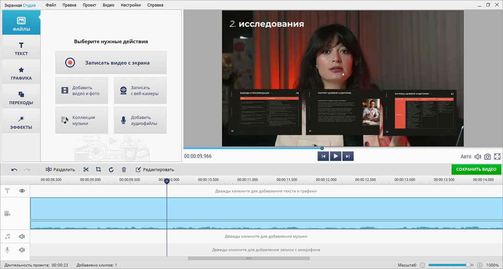Click the preview volume speaker icon

[x=477, y=157]
